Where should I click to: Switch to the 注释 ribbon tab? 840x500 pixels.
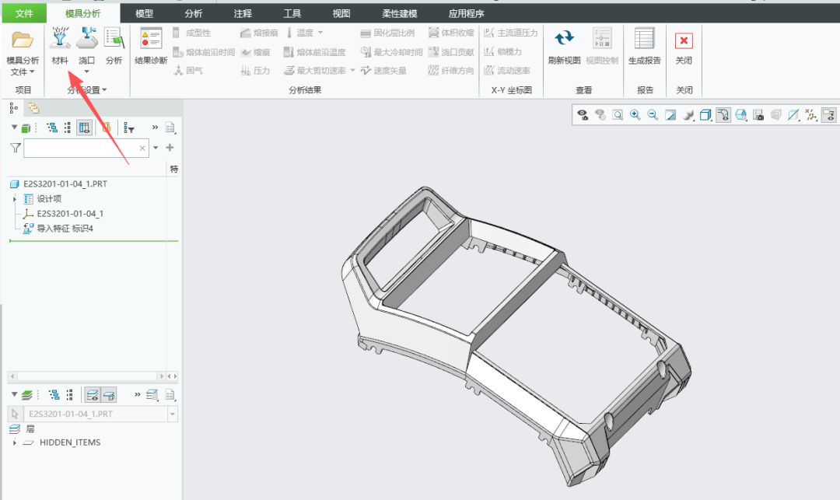point(243,13)
